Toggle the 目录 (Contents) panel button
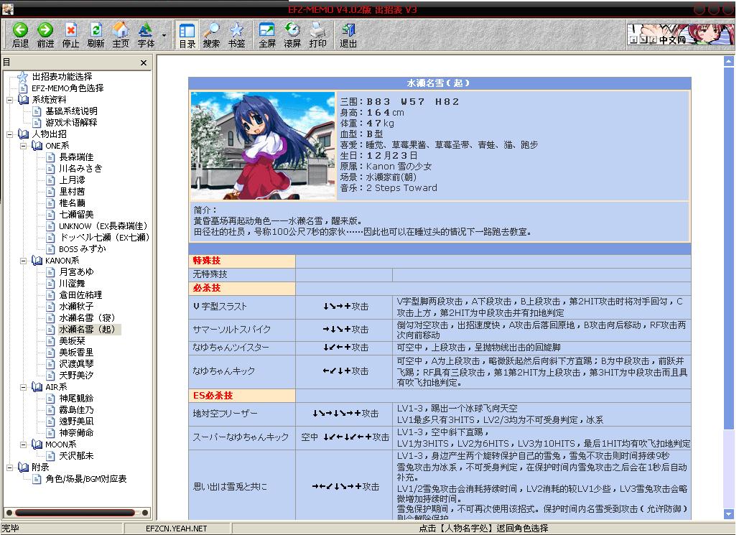 click(187, 35)
